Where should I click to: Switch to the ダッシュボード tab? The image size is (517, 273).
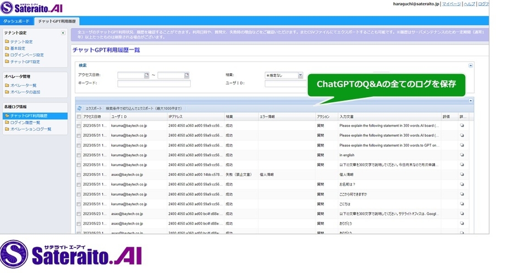point(17,21)
